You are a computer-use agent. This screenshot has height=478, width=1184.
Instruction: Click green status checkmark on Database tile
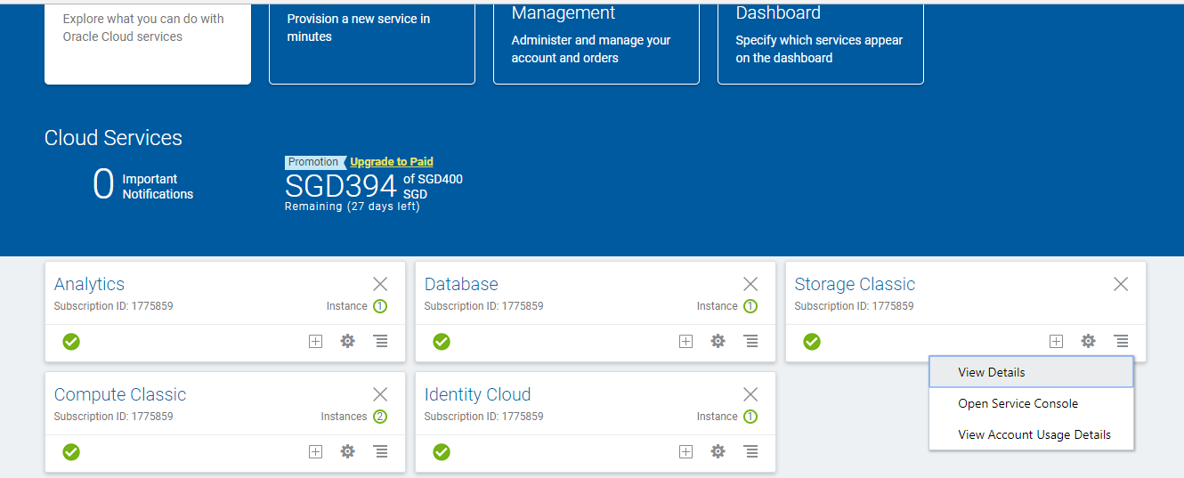[x=442, y=341]
